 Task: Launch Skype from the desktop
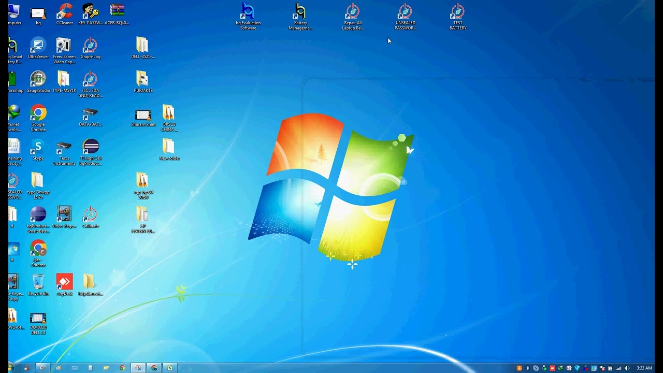tap(38, 150)
